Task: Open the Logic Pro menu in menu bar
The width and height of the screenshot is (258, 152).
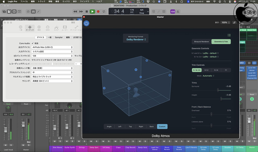Action: tap(12, 2)
